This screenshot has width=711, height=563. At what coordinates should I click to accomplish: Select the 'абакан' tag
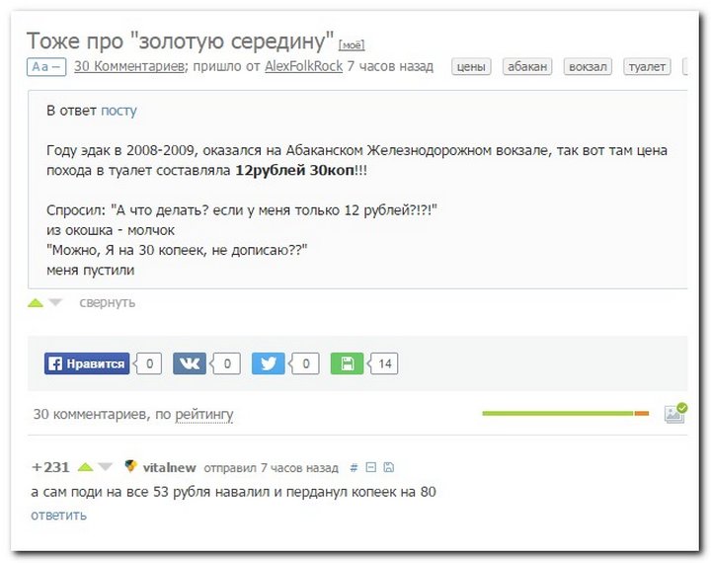(528, 66)
